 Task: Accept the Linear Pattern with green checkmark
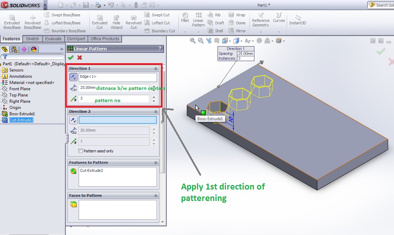pyautogui.click(x=71, y=57)
